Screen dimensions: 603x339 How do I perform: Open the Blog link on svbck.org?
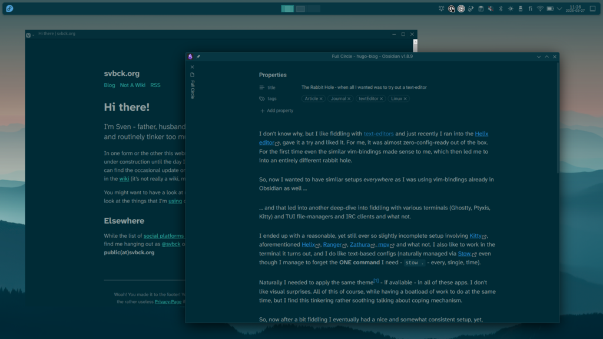(x=109, y=85)
